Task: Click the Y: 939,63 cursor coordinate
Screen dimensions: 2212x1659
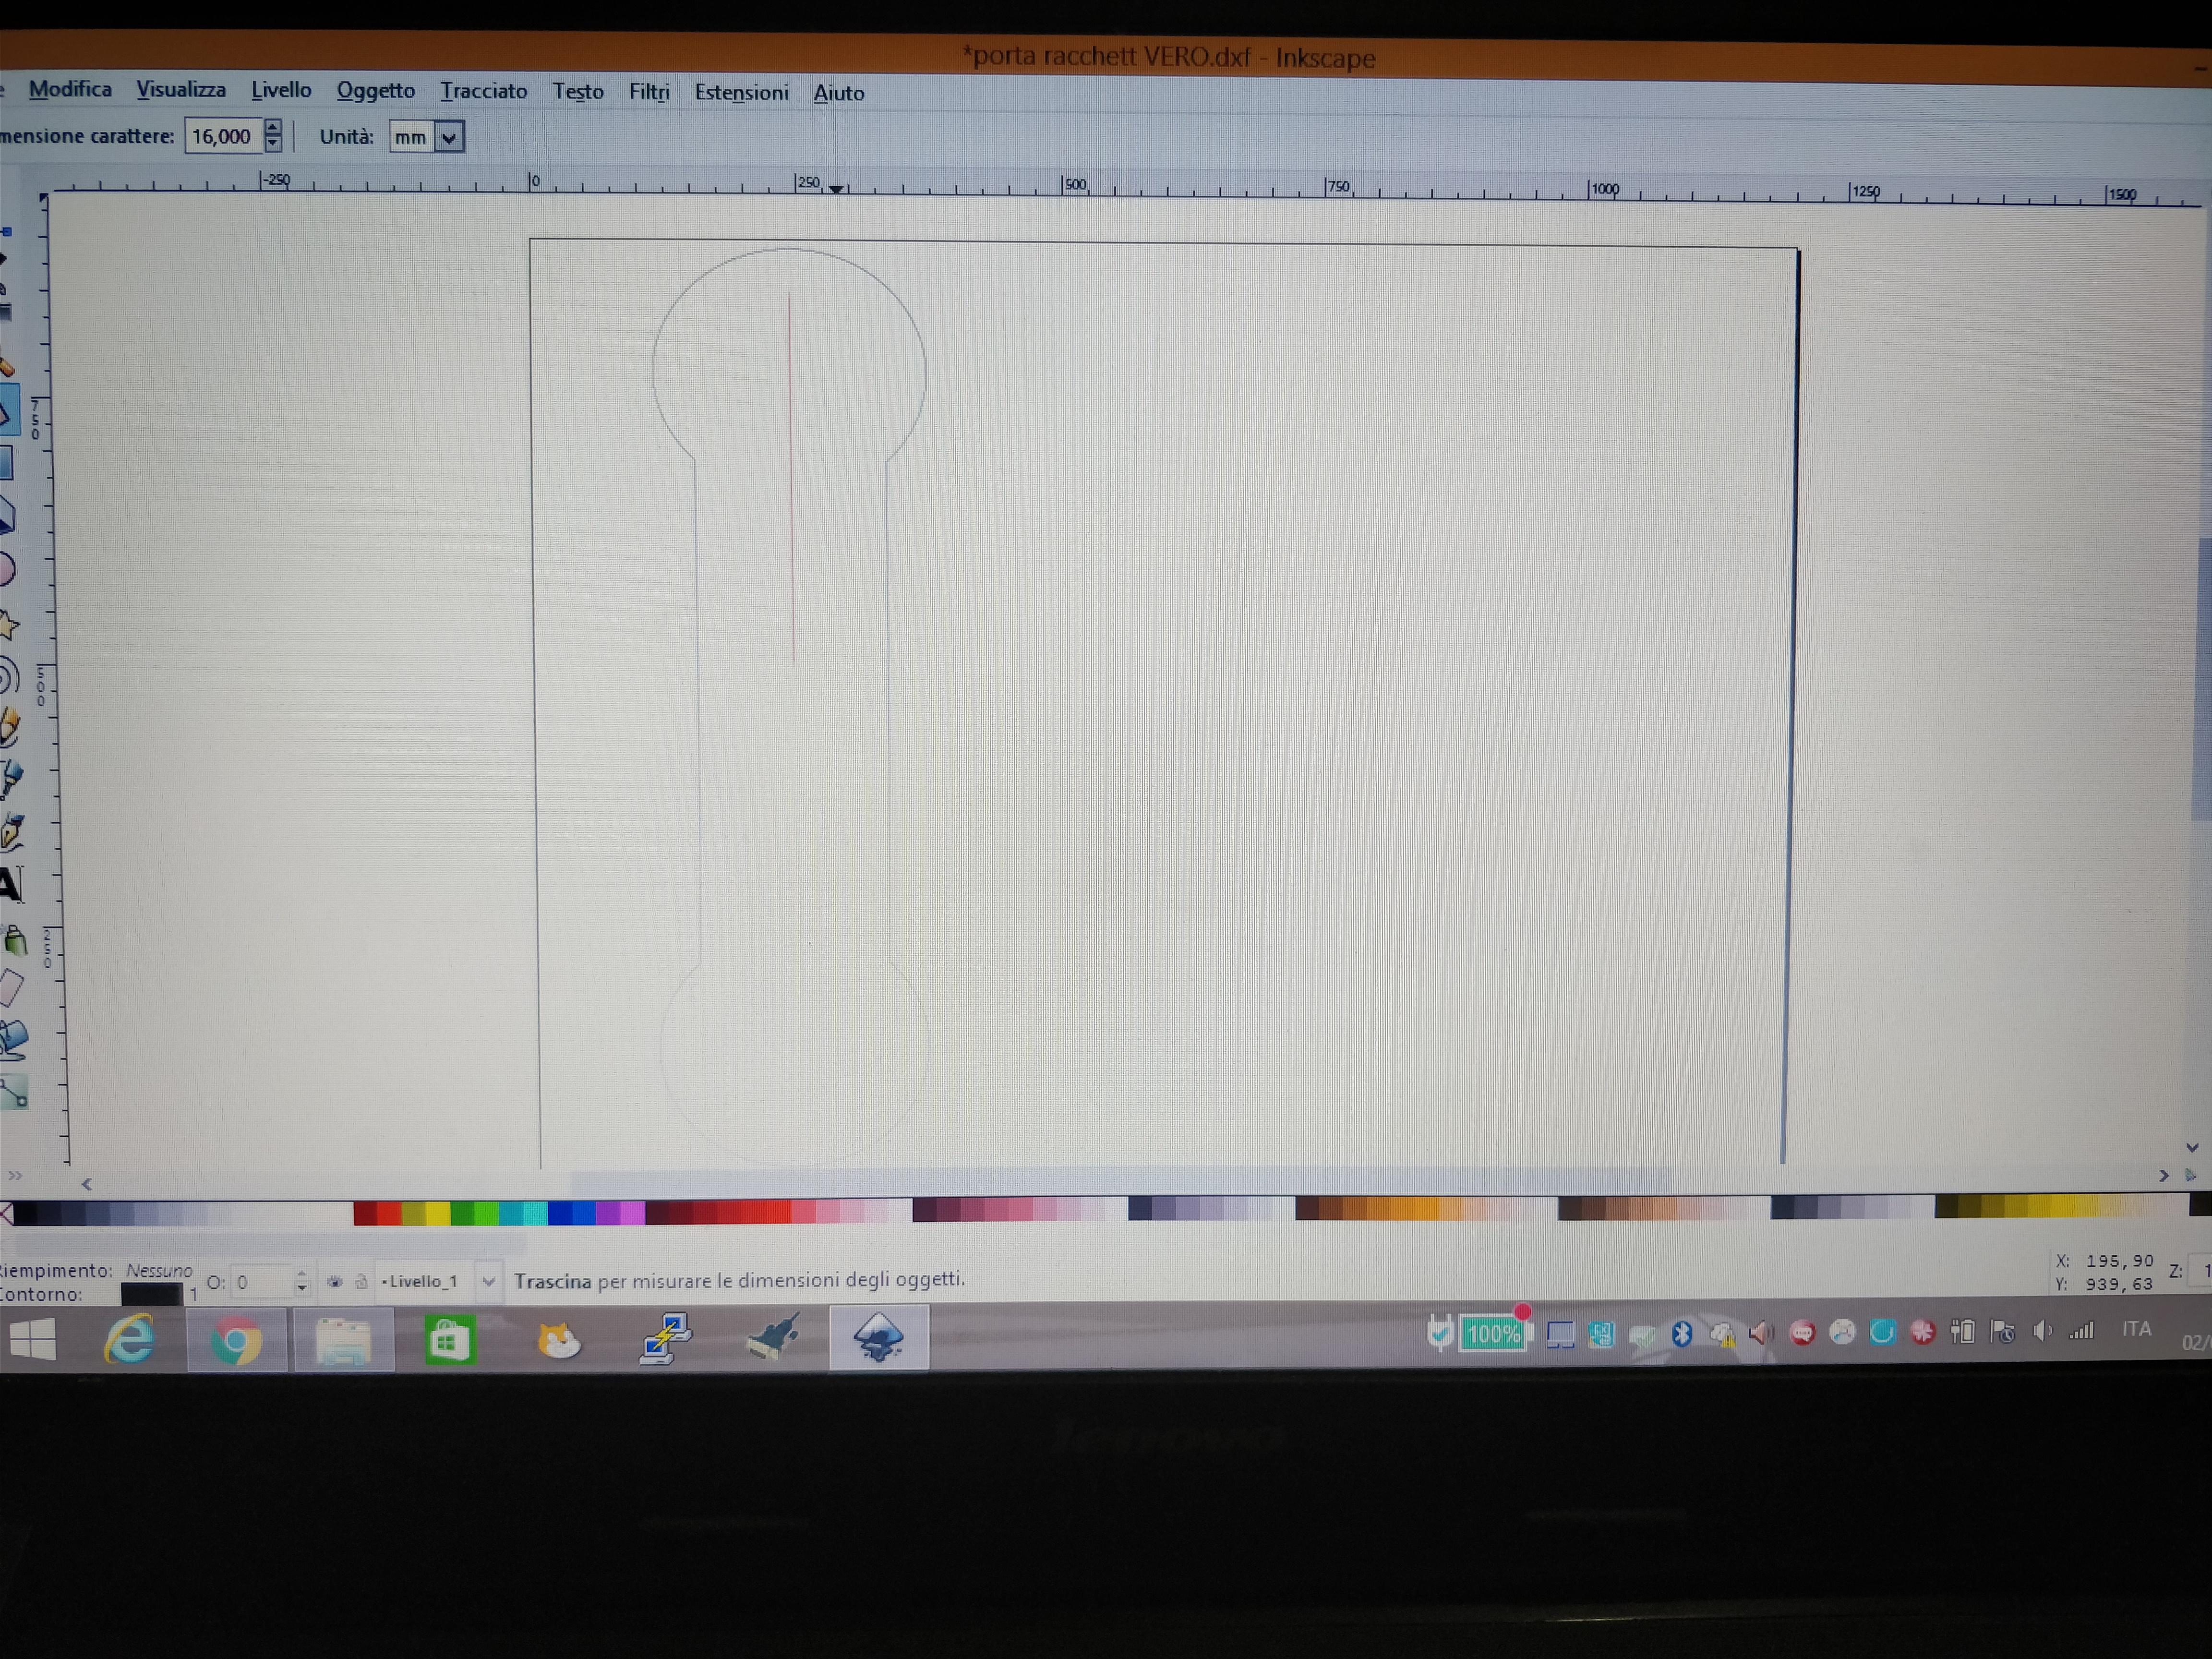Action: pyautogui.click(x=2105, y=1284)
